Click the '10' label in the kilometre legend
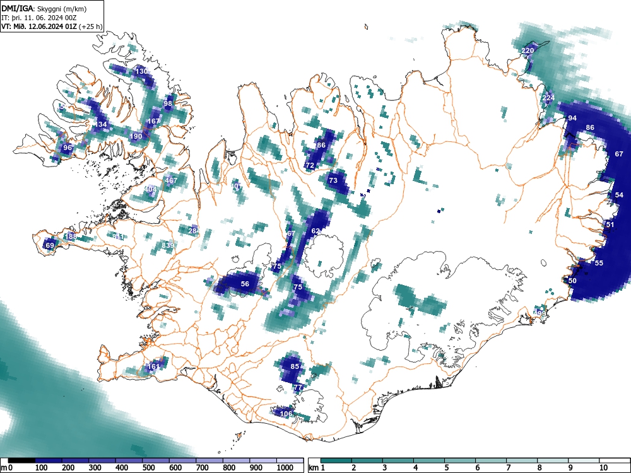The image size is (631, 473). click(603, 467)
